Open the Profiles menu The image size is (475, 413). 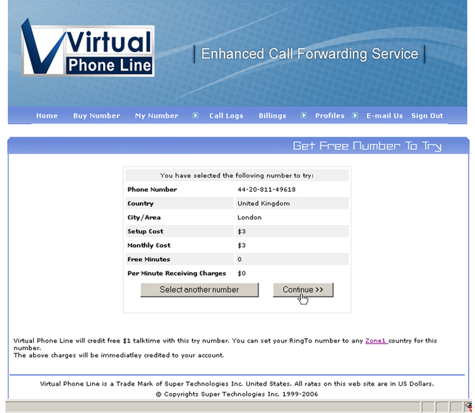tap(329, 116)
